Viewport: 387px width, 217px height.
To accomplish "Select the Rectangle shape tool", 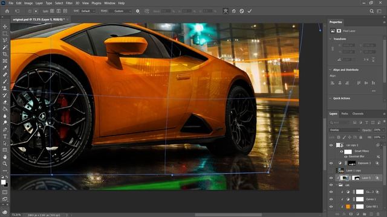I will [x=5, y=150].
